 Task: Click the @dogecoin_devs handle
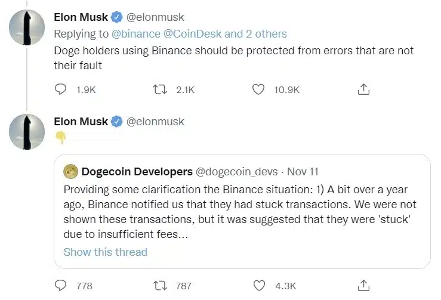pyautogui.click(x=237, y=172)
